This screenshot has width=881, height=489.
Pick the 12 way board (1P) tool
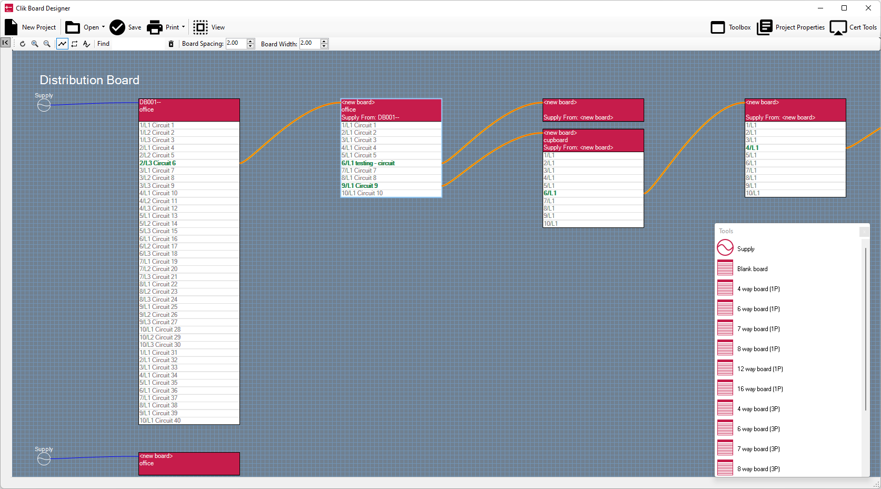pos(759,369)
